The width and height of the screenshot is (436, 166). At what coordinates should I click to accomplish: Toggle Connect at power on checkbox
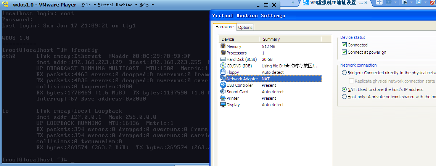tap(344, 52)
